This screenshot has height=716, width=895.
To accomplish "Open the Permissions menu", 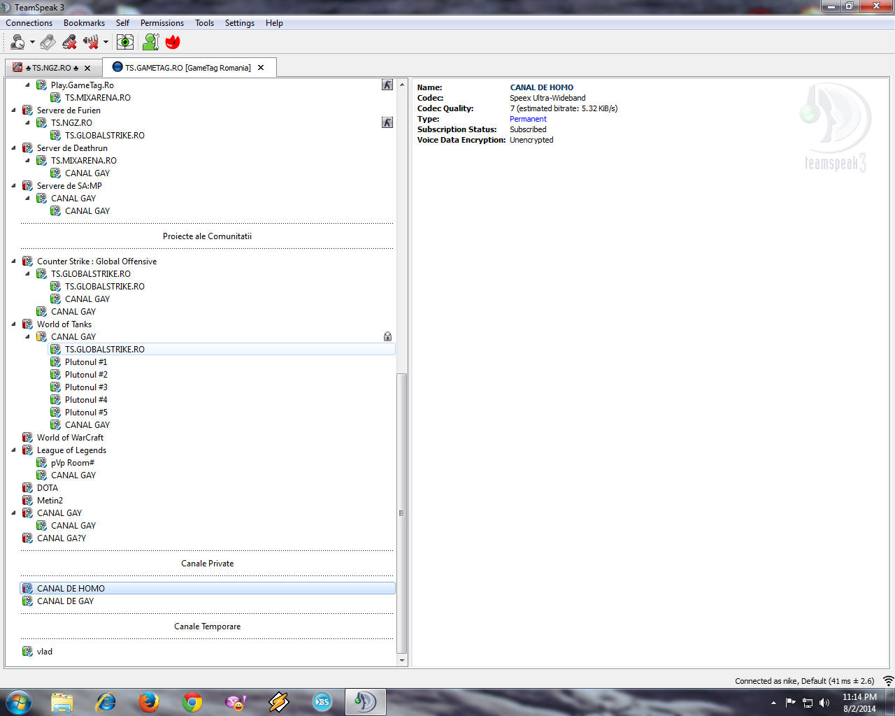I will click(162, 23).
